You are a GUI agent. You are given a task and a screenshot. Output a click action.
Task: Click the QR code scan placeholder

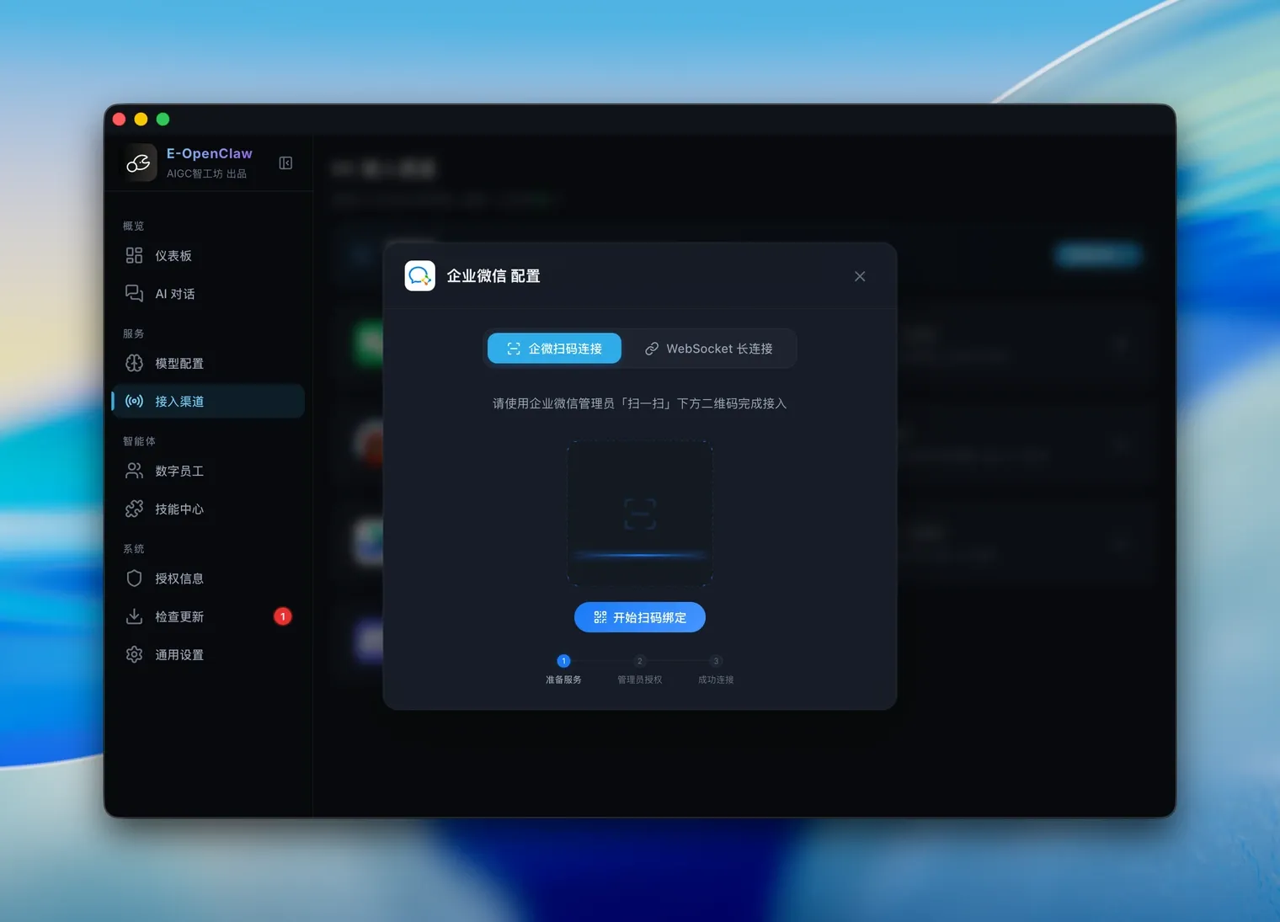point(640,513)
